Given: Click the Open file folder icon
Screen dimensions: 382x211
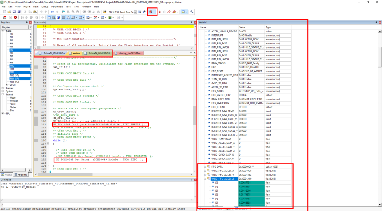Looking at the screenshot, I should click(9, 12).
